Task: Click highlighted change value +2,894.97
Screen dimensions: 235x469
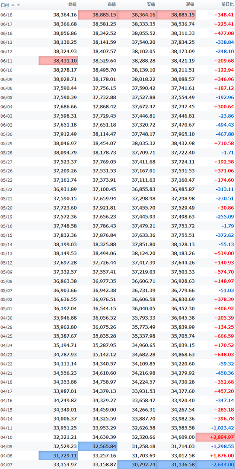Action: pyautogui.click(x=215, y=437)
